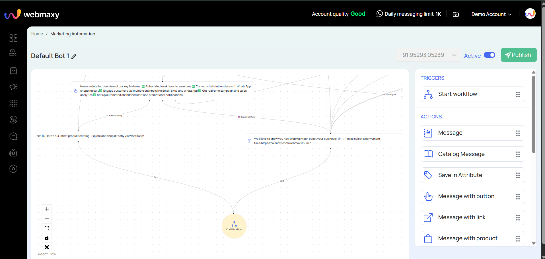Open the Demo Account dropdown
The height and width of the screenshot is (259, 545).
point(491,14)
